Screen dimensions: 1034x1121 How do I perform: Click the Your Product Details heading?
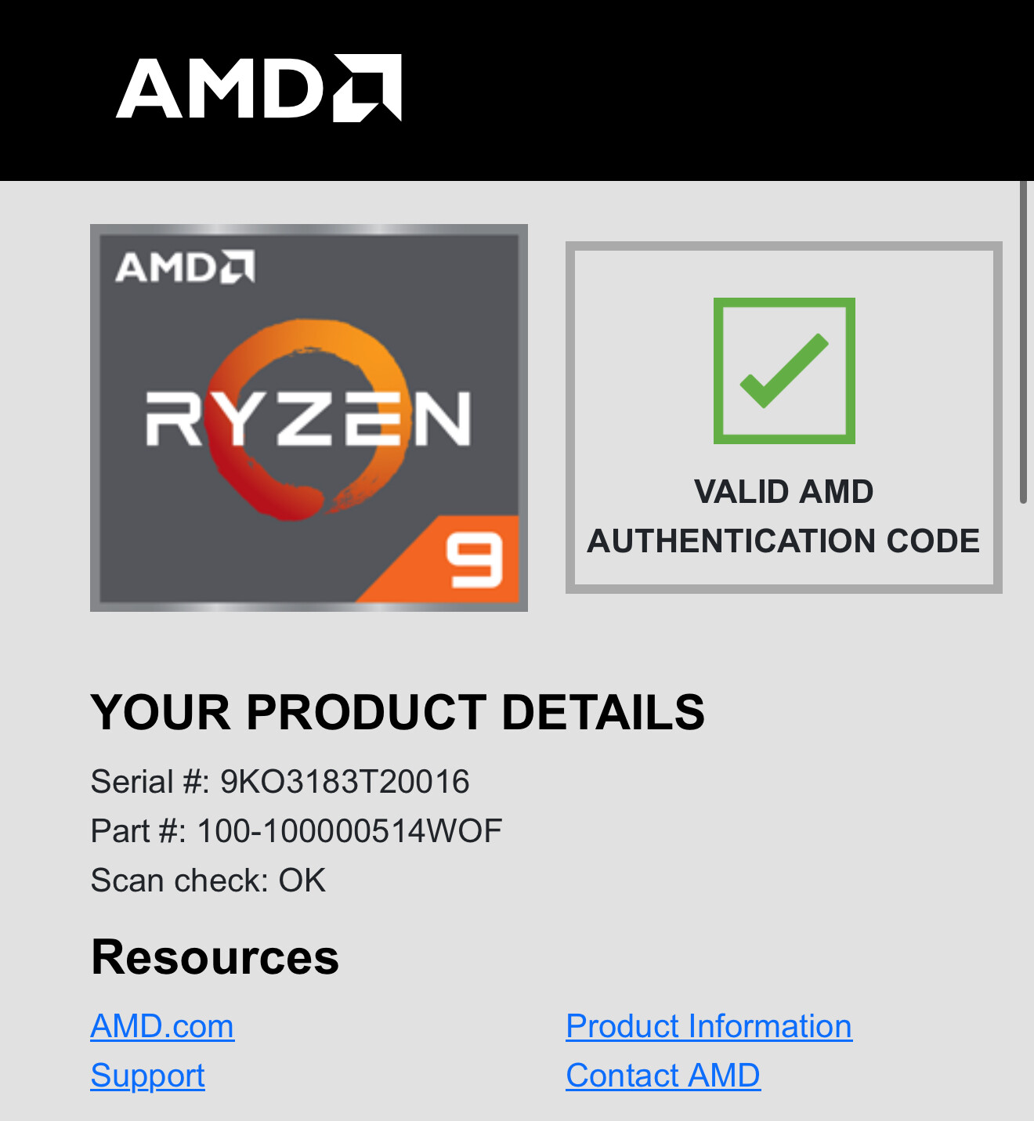398,712
